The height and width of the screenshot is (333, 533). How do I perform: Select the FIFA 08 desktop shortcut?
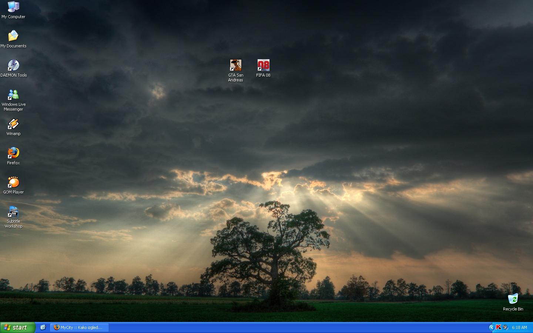[263, 68]
